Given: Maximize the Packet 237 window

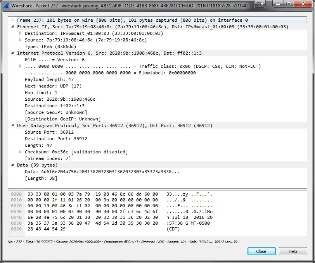Looking at the screenshot, I should pos(289,4).
